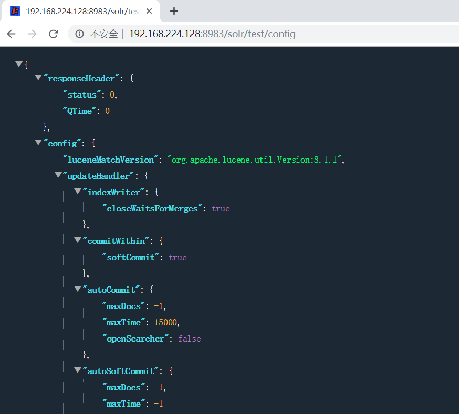Click the tab favicon for the Solr page
This screenshot has height=414, width=459.
point(15,11)
